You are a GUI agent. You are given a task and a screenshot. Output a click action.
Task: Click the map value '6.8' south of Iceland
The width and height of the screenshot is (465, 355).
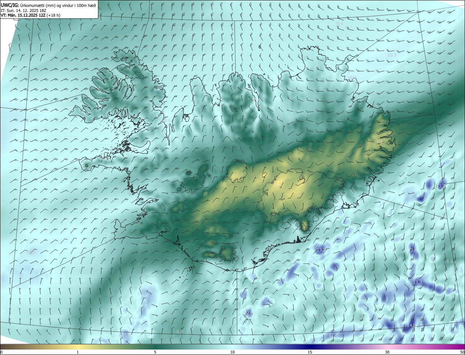click(x=180, y=331)
